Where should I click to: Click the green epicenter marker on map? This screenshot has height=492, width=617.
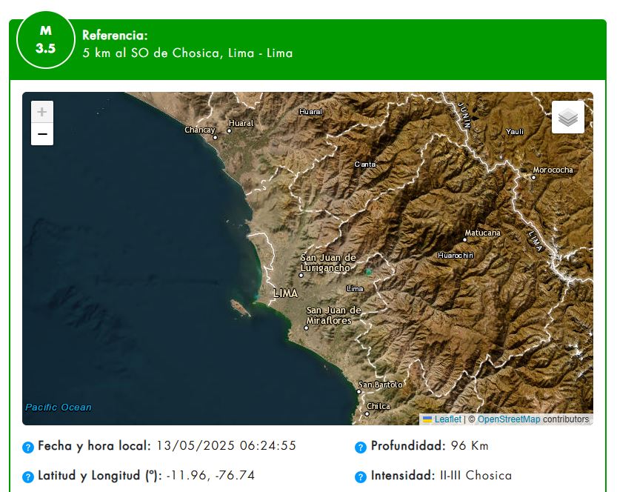click(x=368, y=272)
